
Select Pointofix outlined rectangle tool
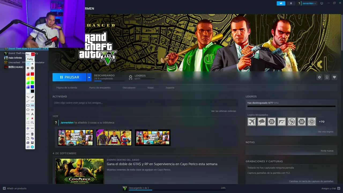[x=28, y=105]
